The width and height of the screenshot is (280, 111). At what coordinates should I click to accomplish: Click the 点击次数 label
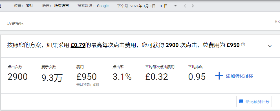click(15, 67)
